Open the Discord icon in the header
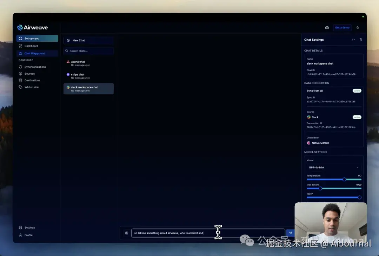 point(327,27)
